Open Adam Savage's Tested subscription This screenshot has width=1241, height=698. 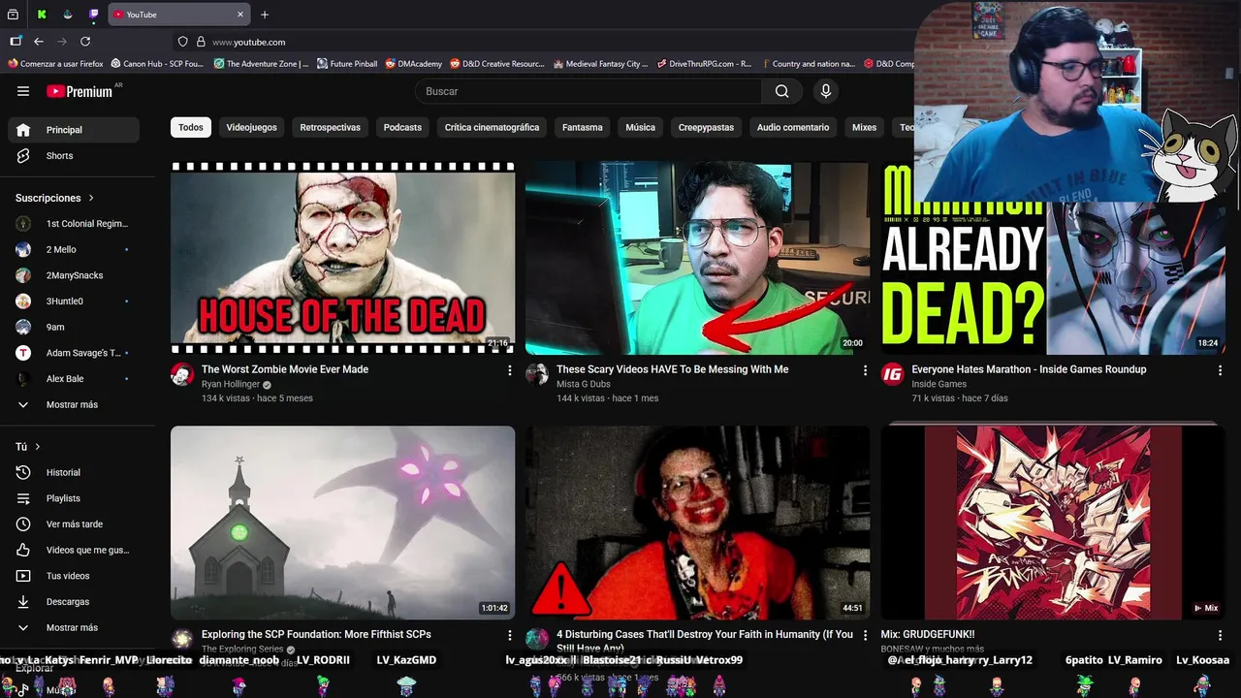click(74, 353)
